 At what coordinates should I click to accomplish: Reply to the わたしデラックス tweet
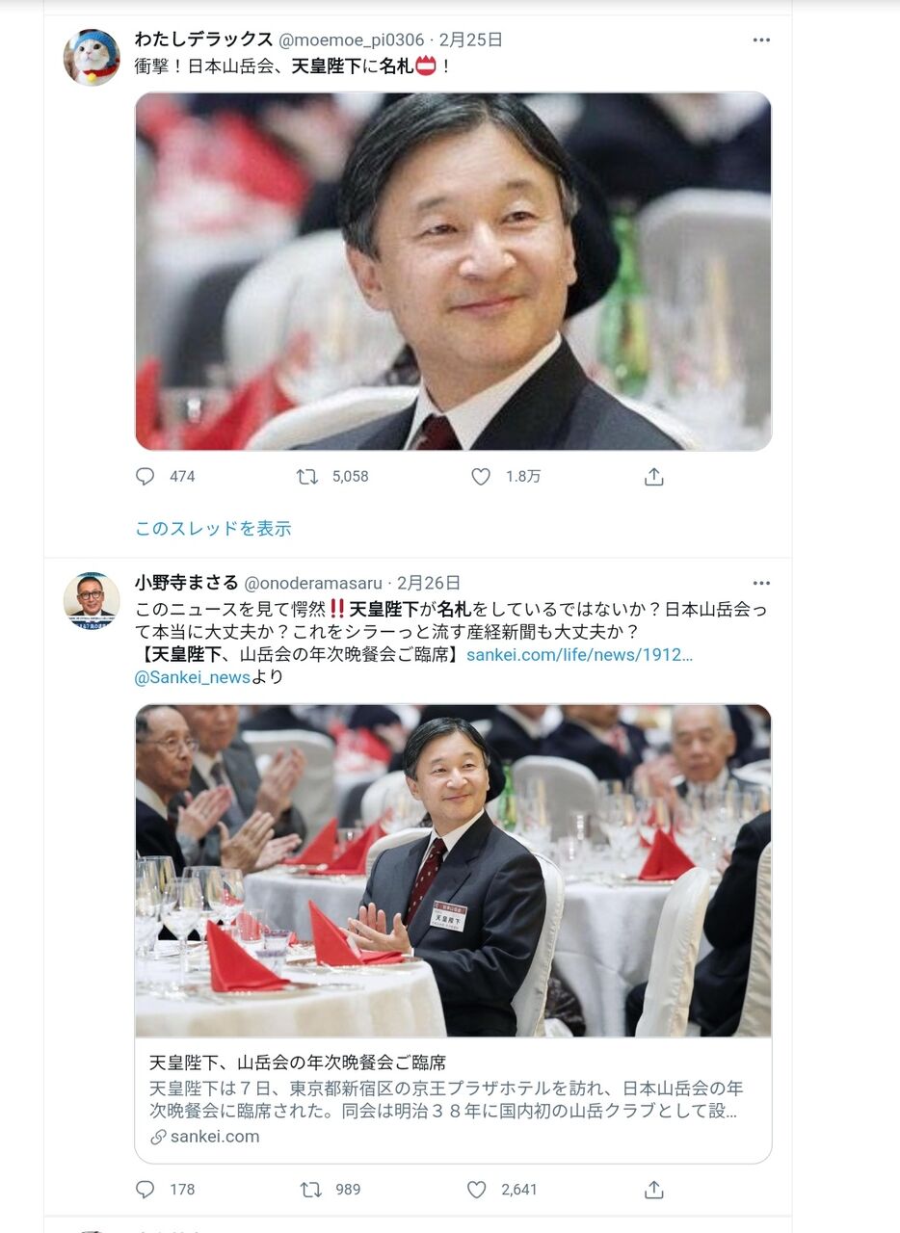point(146,476)
